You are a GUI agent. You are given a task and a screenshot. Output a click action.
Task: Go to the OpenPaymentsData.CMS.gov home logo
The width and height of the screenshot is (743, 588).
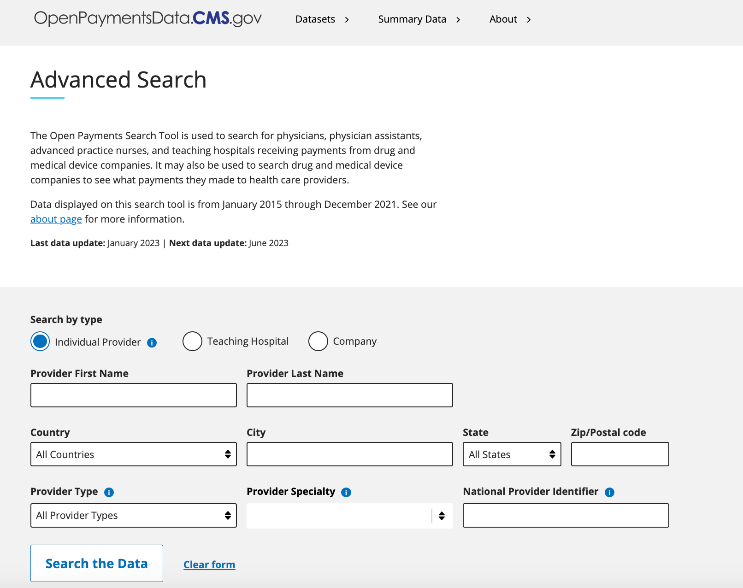147,18
